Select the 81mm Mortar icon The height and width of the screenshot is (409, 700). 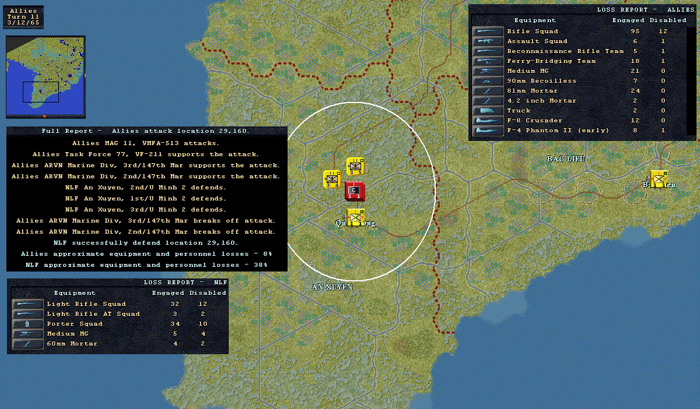pos(488,91)
